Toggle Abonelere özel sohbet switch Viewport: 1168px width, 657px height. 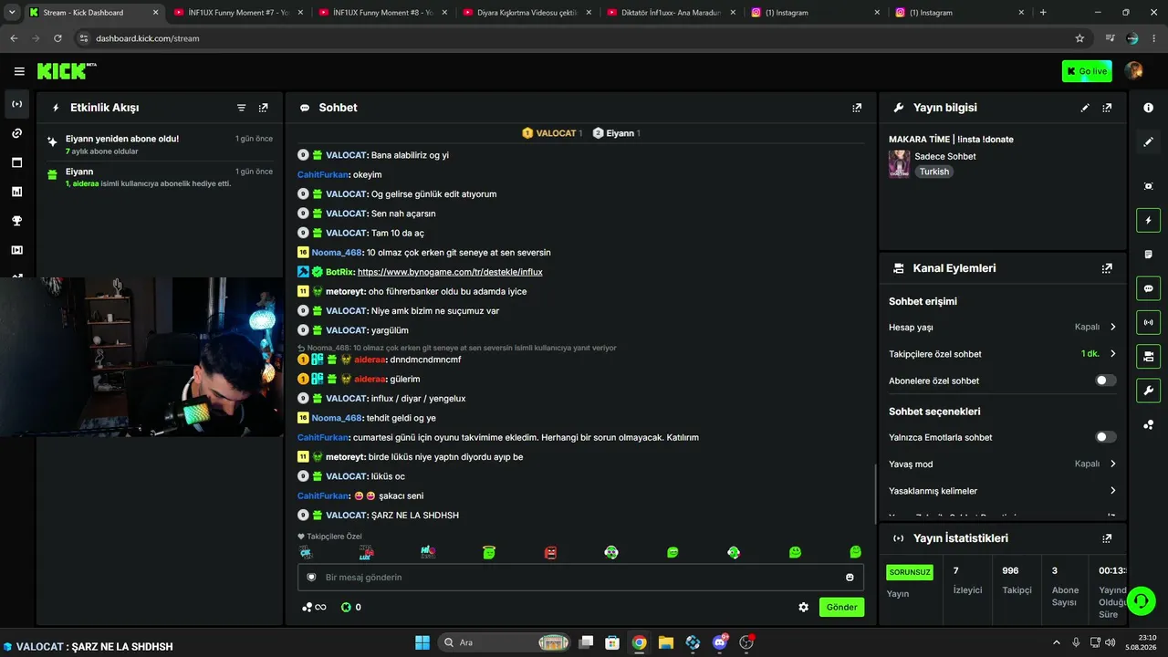tap(1105, 381)
